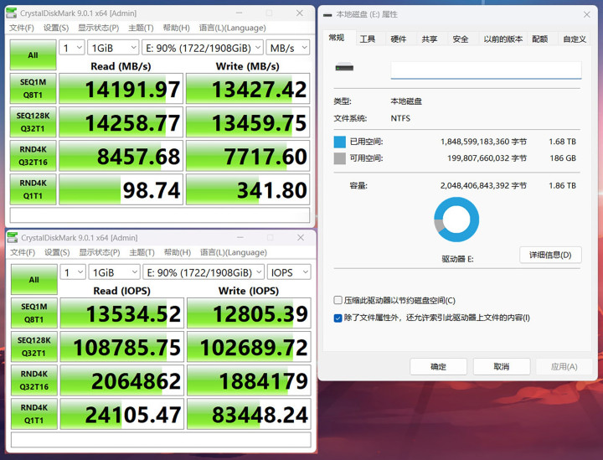Run the RND4K Q32T16 test in the IOPS window
The width and height of the screenshot is (603, 460).
point(33,380)
